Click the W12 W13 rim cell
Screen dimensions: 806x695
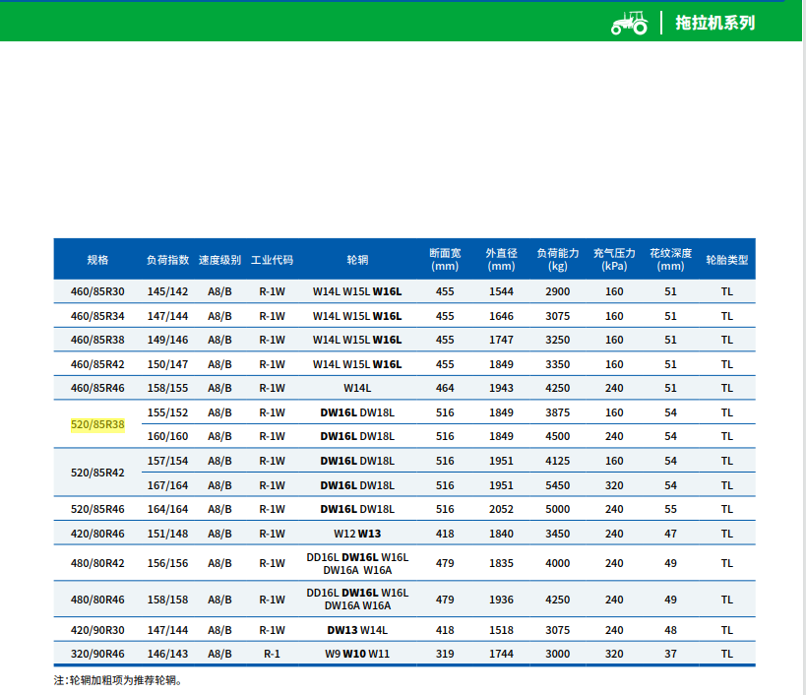(x=357, y=534)
